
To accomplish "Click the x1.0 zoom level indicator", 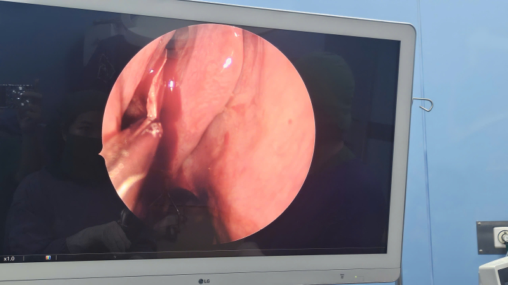I will (x=9, y=258).
